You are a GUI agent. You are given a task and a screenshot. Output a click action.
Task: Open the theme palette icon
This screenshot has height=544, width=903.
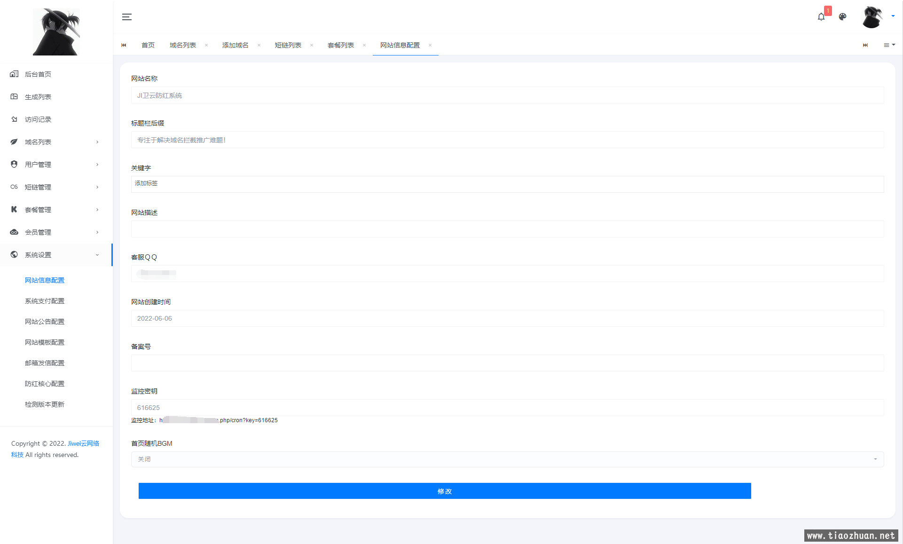click(x=842, y=17)
